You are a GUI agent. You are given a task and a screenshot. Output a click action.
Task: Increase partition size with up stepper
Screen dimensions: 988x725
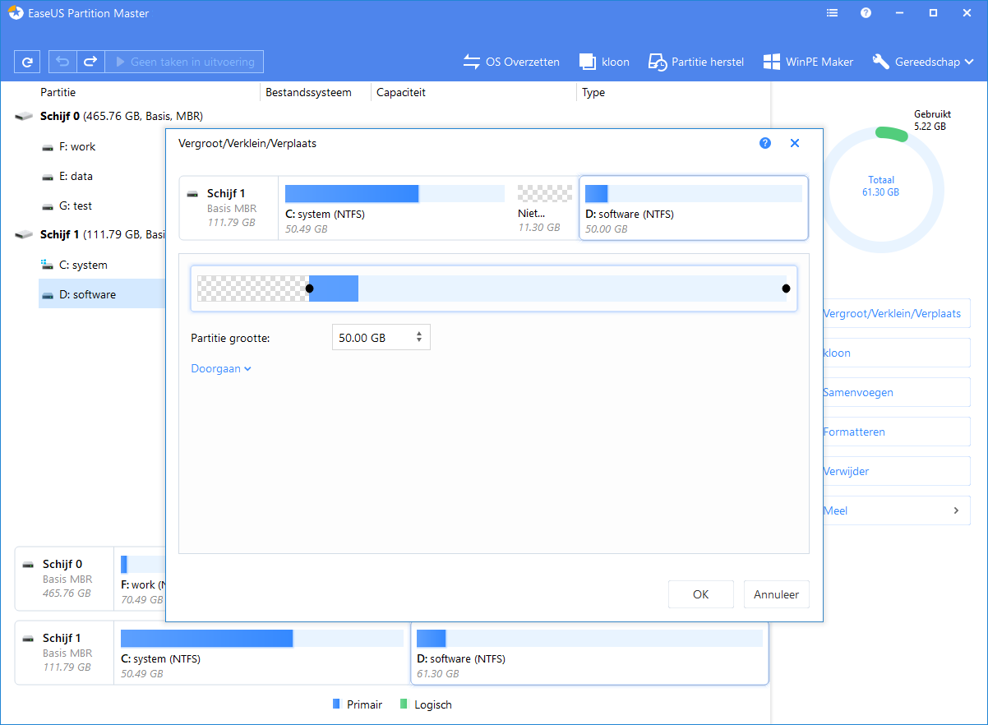click(x=419, y=333)
